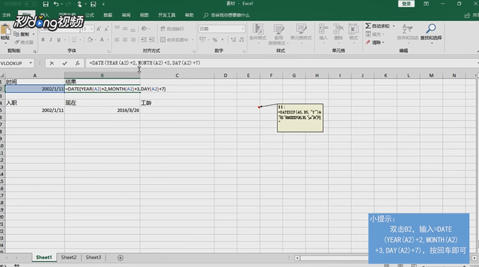Open the Clipboard group dialog launcher
Image resolution: width=479 pixels, height=267 pixels.
(x=35, y=51)
